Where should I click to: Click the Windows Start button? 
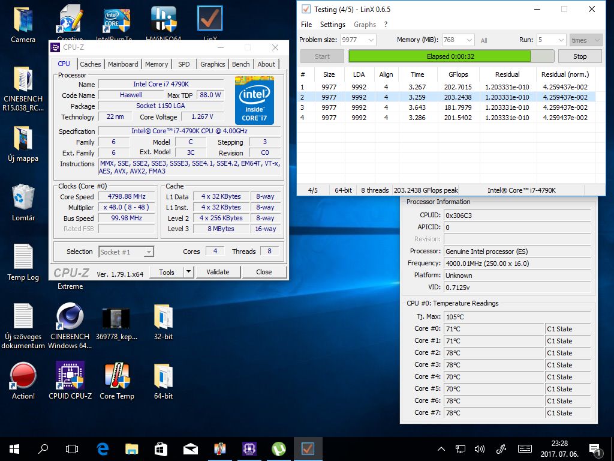click(14, 449)
